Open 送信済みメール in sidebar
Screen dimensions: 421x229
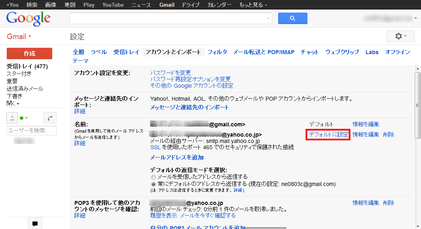pyautogui.click(x=25, y=89)
